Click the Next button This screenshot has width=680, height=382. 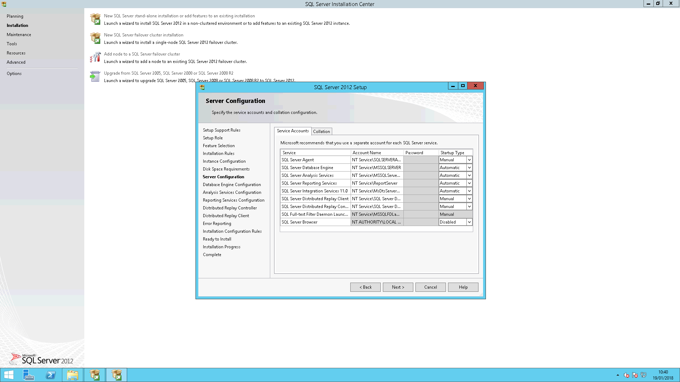click(398, 287)
